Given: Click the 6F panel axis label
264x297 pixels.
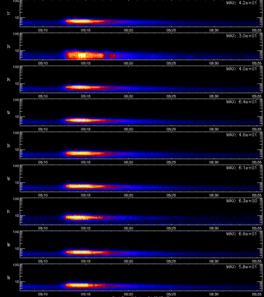Looking at the screenshot, I should [9, 179].
